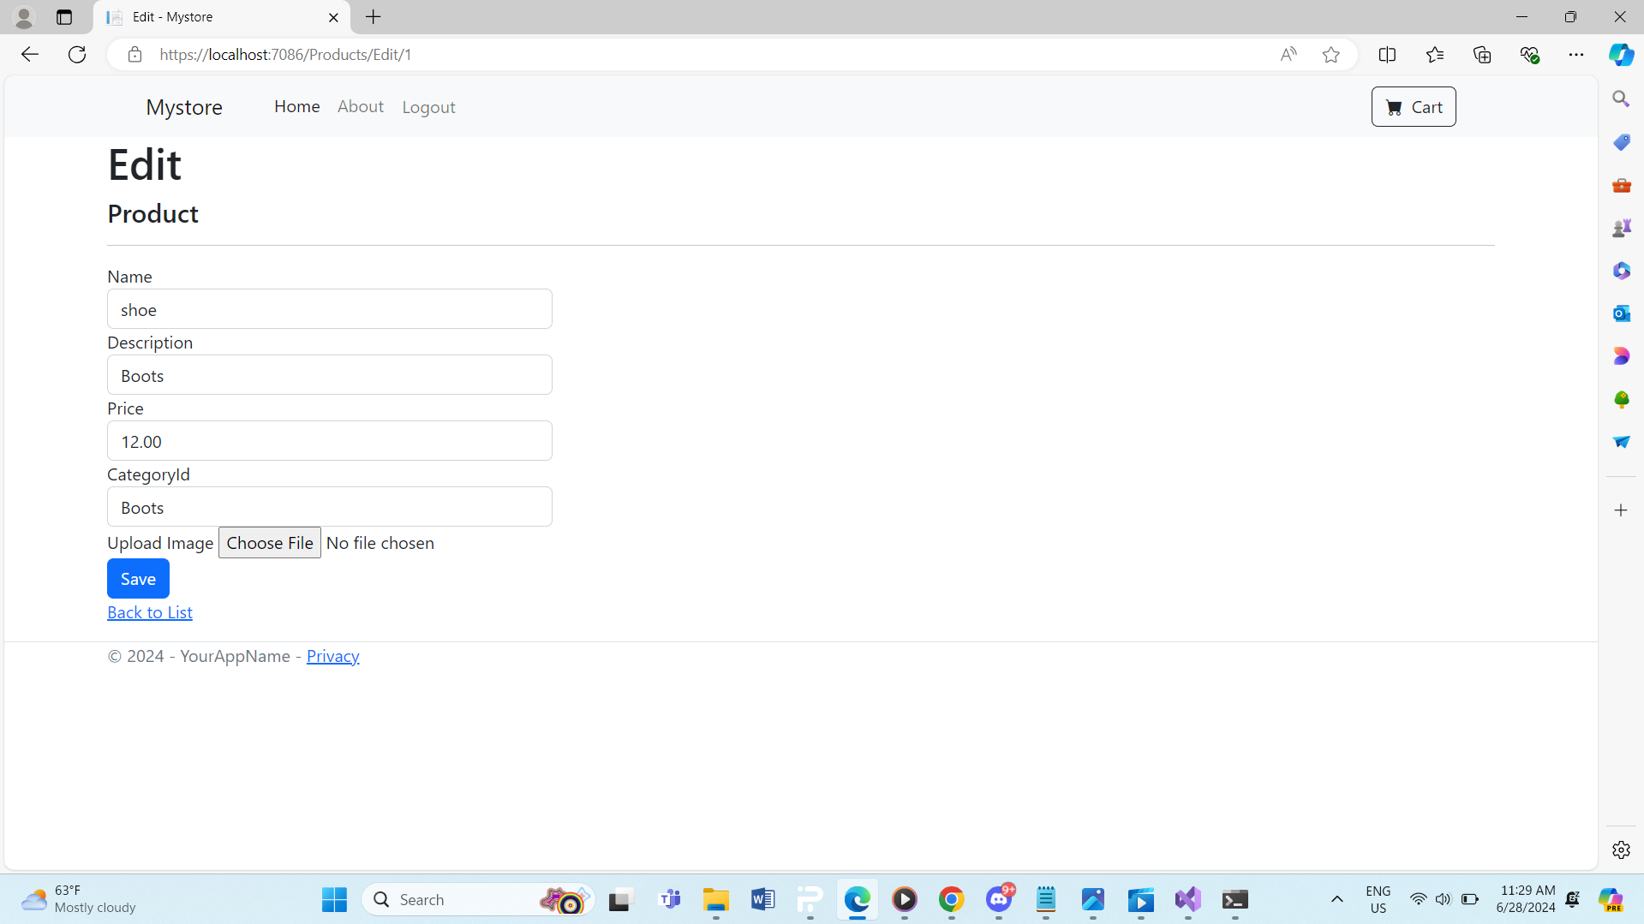This screenshot has width=1644, height=924.
Task: Close the Edit - Mystore tab
Action: coord(333,17)
